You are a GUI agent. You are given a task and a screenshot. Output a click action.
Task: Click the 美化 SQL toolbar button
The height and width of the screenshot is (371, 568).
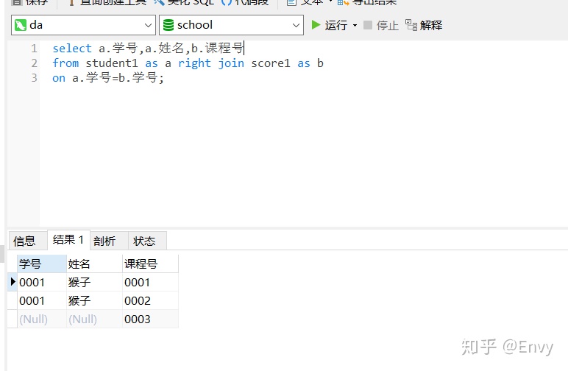click(184, 1)
